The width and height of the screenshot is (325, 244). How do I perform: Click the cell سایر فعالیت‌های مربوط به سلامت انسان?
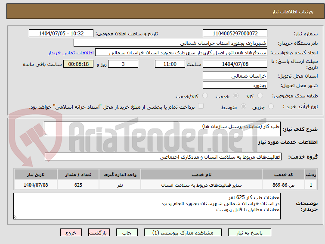pyautogui.click(x=201, y=185)
